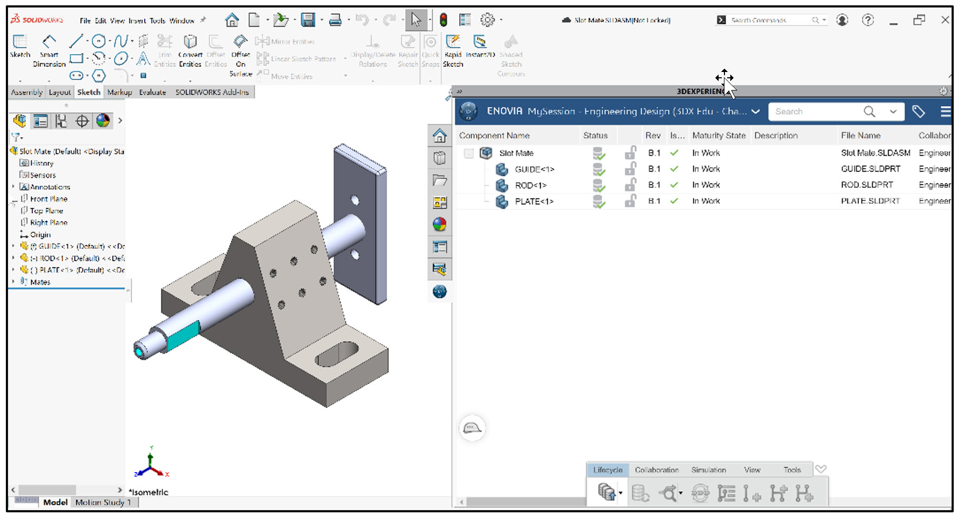
Task: Open SOLIDWORKS Help with the question mark button
Action: (867, 20)
